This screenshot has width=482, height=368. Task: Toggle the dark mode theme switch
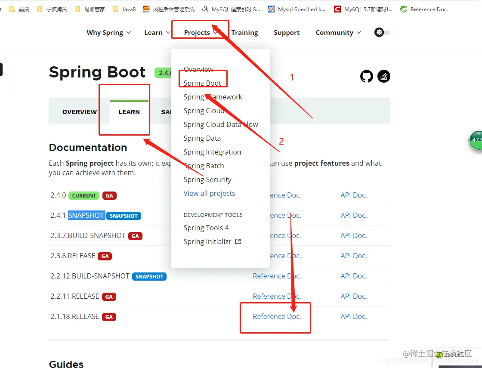pyautogui.click(x=382, y=32)
